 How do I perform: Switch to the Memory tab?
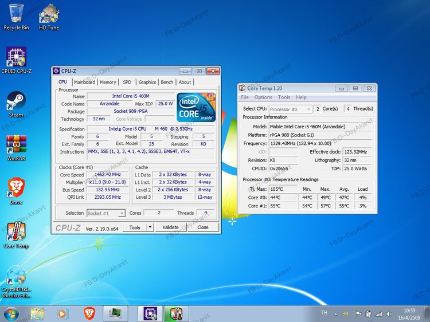coord(108,82)
